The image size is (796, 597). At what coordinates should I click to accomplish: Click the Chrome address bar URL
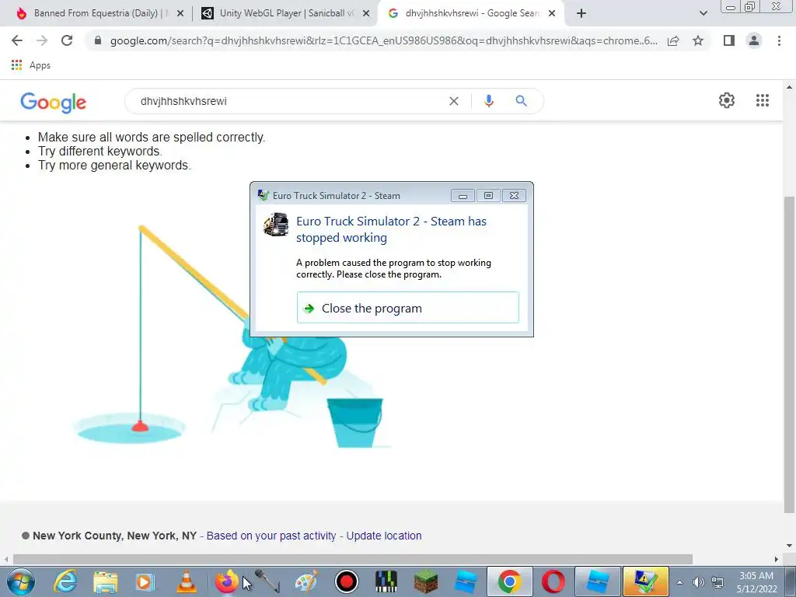pos(383,40)
